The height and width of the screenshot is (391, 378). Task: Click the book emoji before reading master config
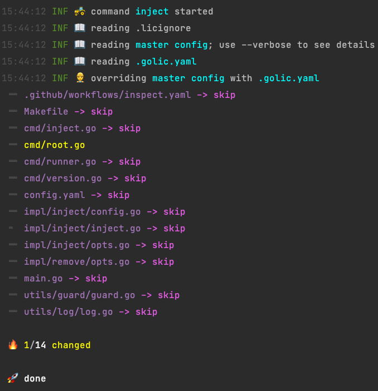coord(80,44)
